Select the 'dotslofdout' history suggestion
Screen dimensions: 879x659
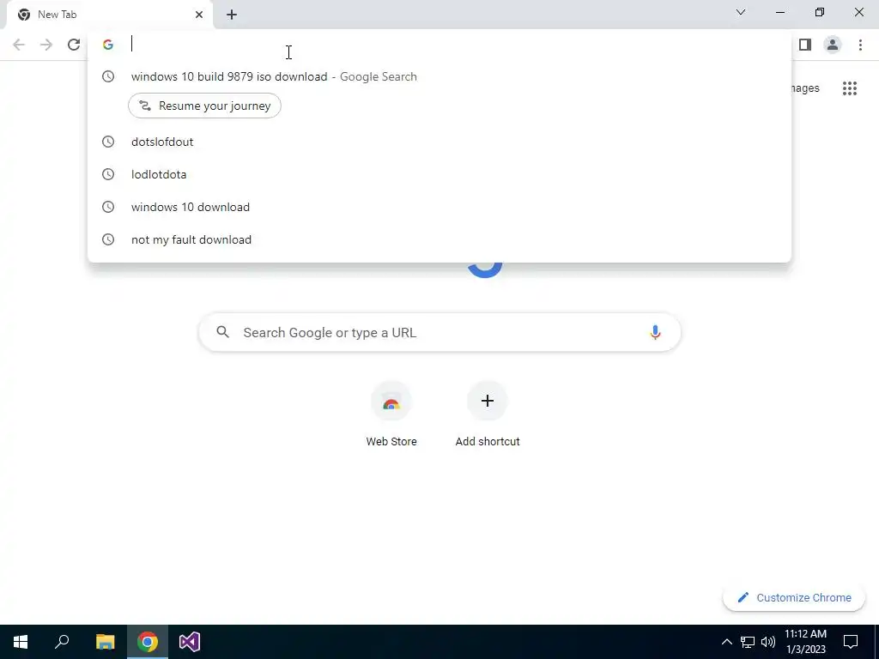click(439, 142)
